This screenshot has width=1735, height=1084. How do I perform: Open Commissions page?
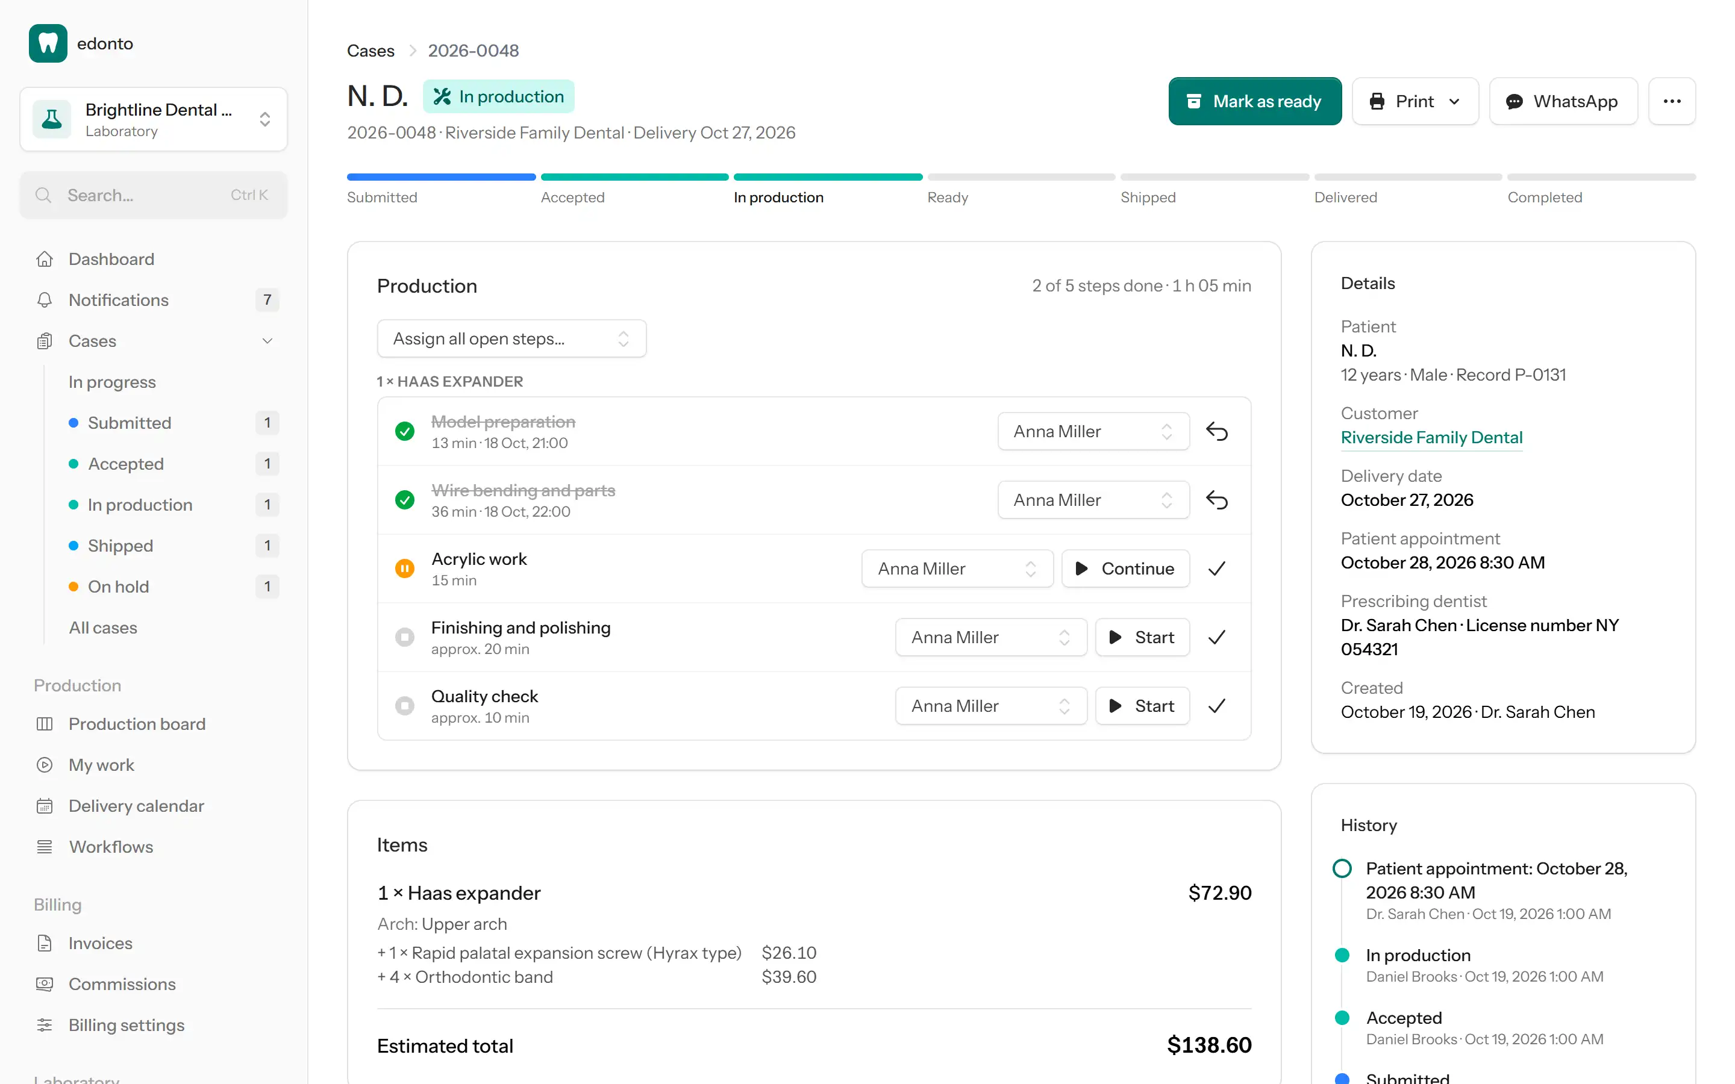click(154, 985)
